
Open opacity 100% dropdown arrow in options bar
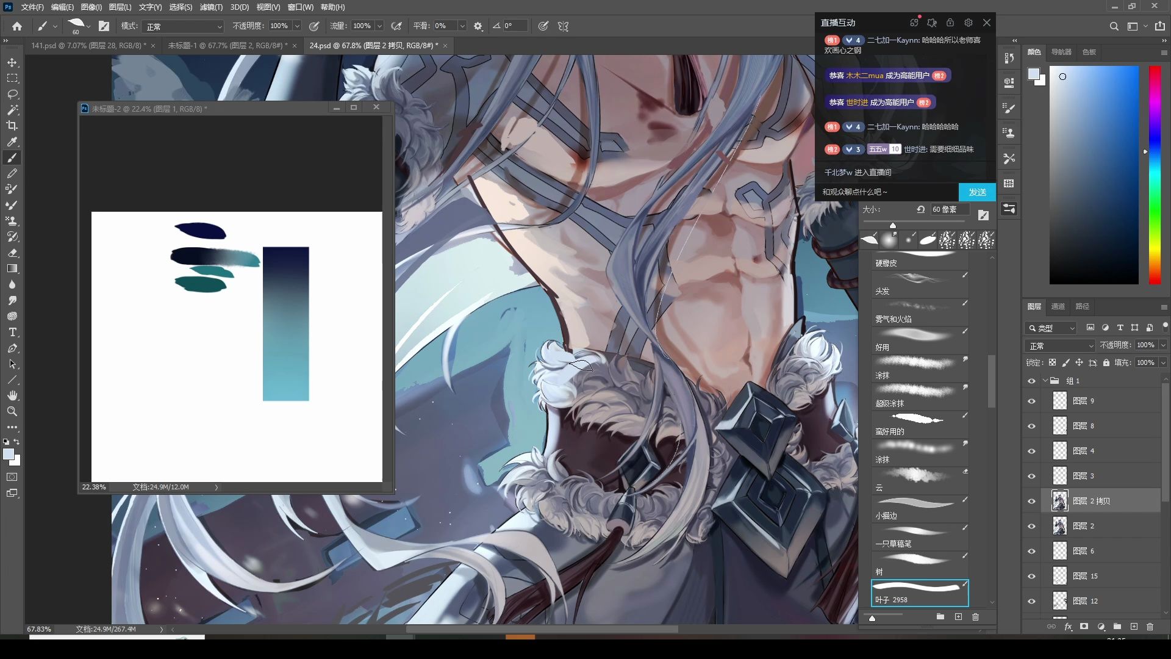coord(297,26)
